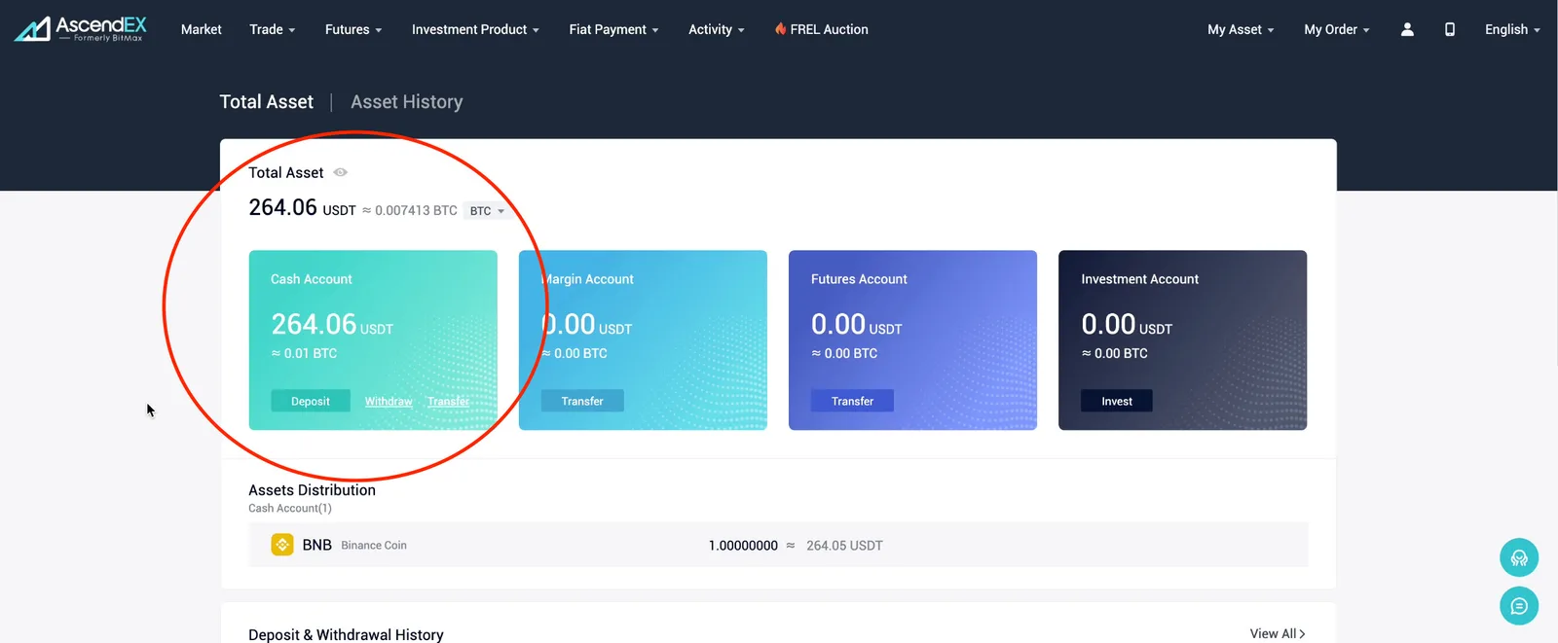Click Transfer in Margin Account card
Screen dimensions: 1558x643
pyautogui.click(x=582, y=401)
